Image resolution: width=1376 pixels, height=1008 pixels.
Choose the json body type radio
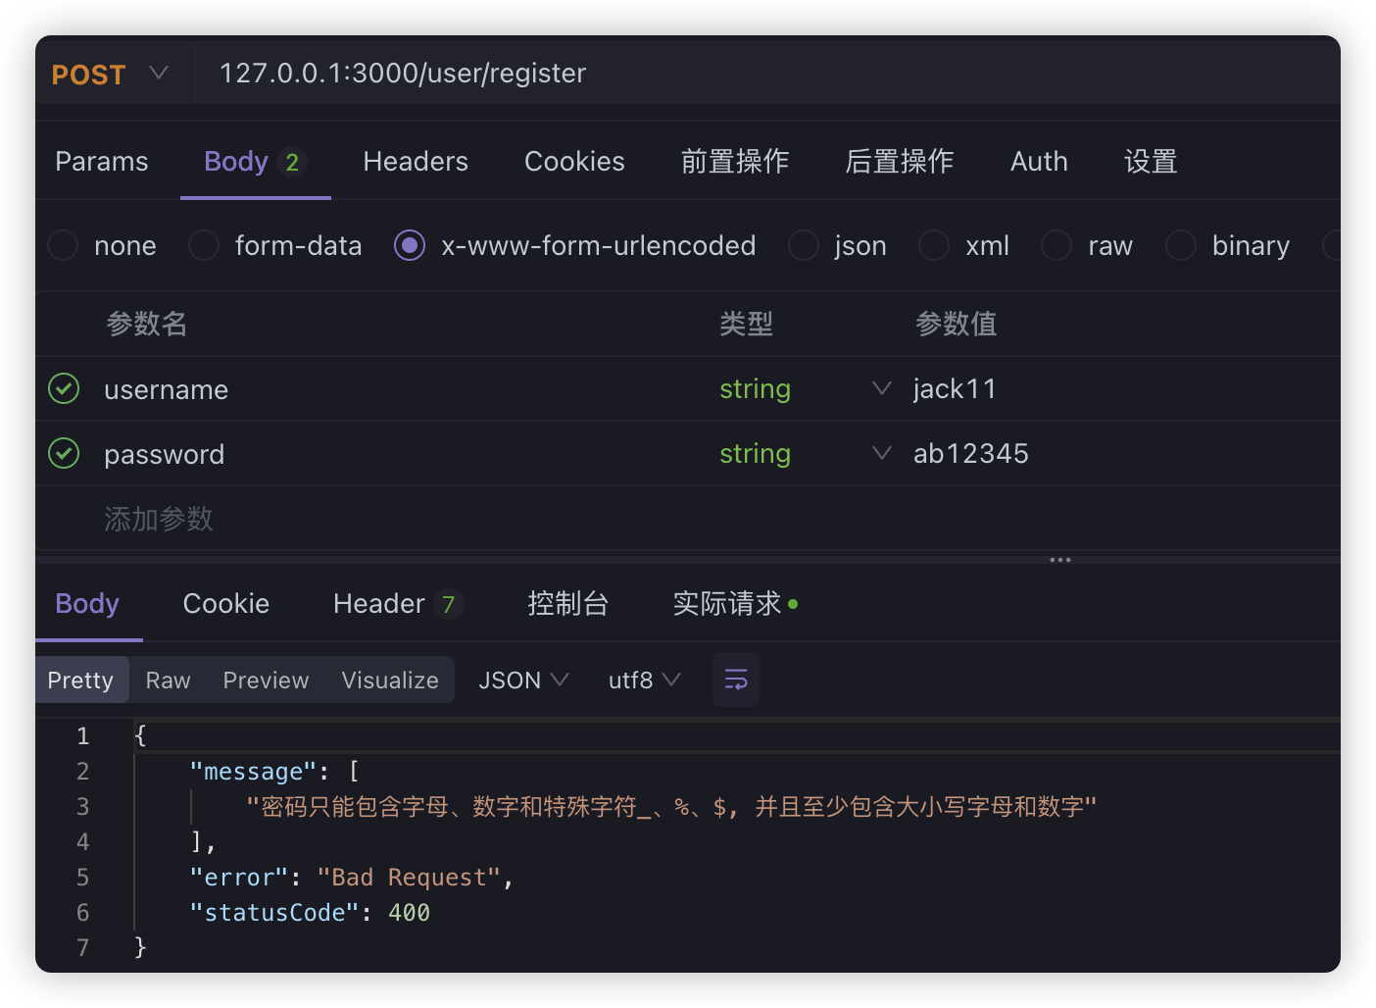pos(804,245)
